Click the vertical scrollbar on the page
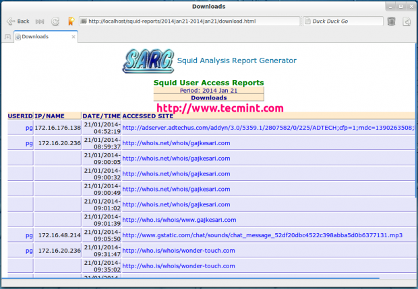Screen dimensions: 418x289 (416, 120)
